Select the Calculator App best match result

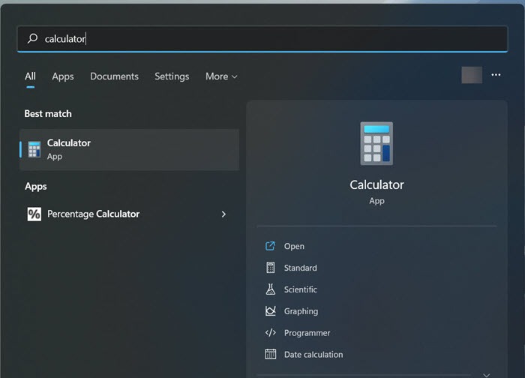pyautogui.click(x=129, y=149)
